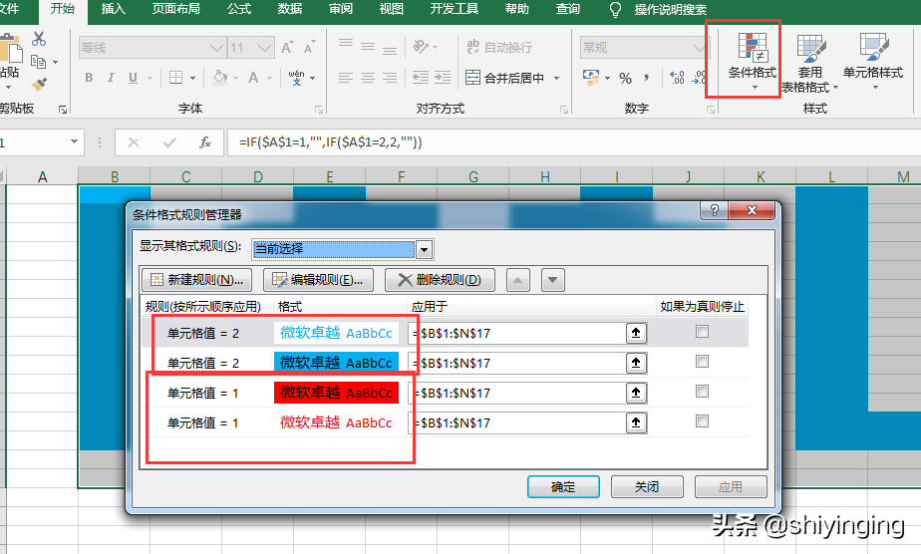Tick stop-if-true for blue fill rule
Viewport: 921px width, 554px height.
702,362
